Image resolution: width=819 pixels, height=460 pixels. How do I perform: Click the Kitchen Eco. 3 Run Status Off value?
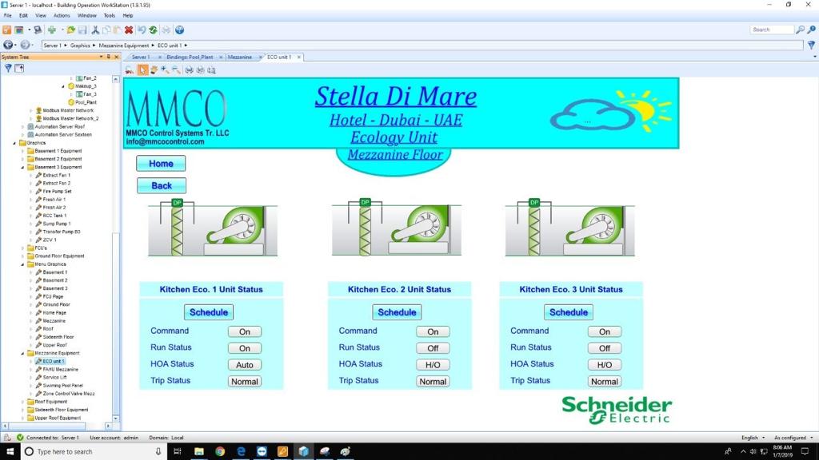[605, 348]
